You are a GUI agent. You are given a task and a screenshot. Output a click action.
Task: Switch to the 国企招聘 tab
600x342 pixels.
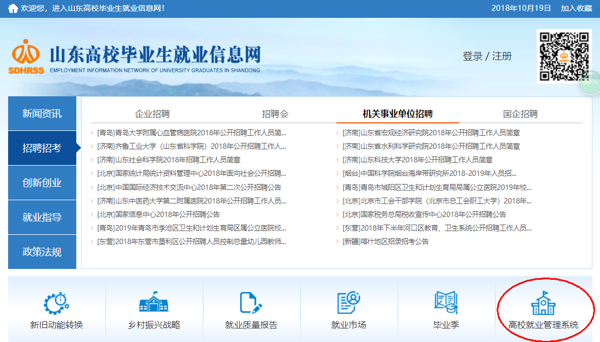(520, 114)
